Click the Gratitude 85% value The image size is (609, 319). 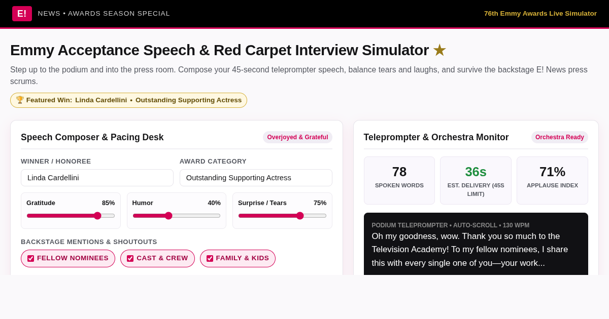point(109,203)
